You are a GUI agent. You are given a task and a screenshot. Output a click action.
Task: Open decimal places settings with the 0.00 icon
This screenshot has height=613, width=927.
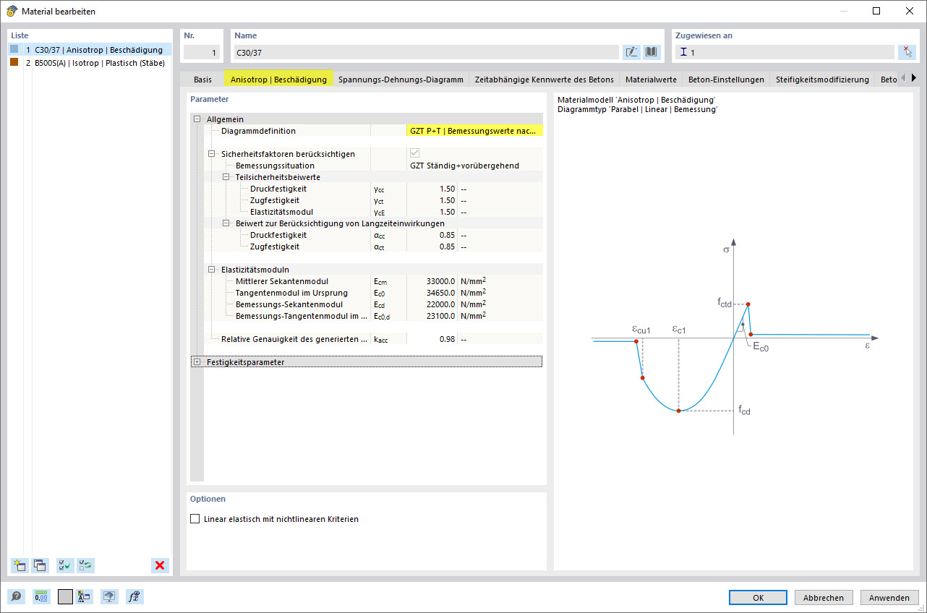coord(41,596)
